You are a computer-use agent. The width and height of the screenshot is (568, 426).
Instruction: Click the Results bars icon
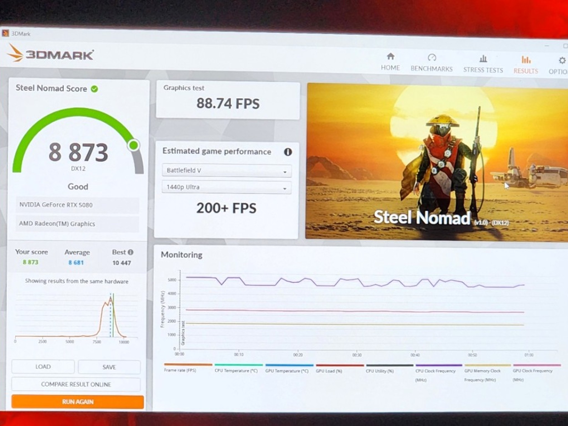click(526, 60)
